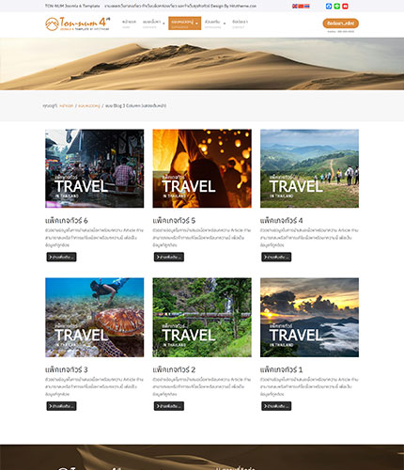The image size is (404, 470).
Task: Click the blue Facebook icon in the top bar
Action: click(329, 7)
